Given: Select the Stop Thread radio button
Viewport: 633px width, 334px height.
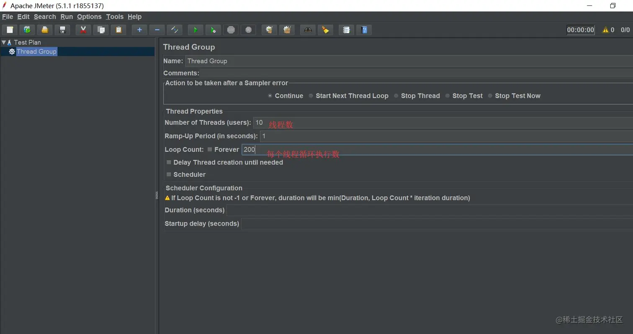Looking at the screenshot, I should pos(396,96).
